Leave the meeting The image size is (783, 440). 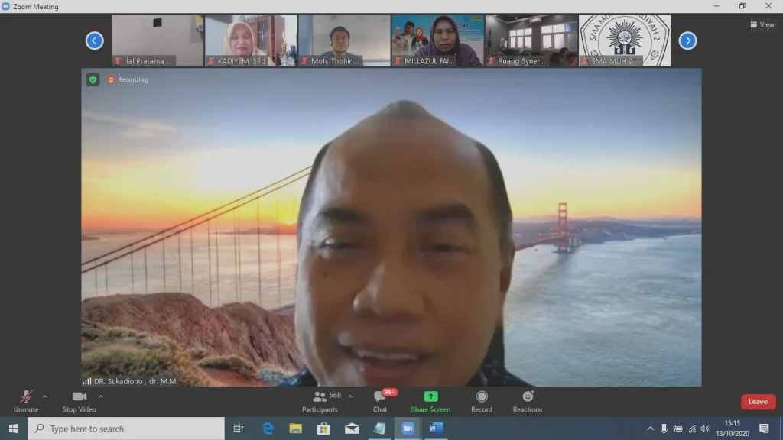point(758,402)
